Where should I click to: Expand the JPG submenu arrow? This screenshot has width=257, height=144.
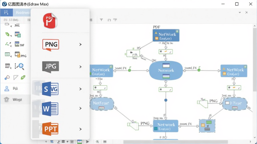tap(80, 67)
